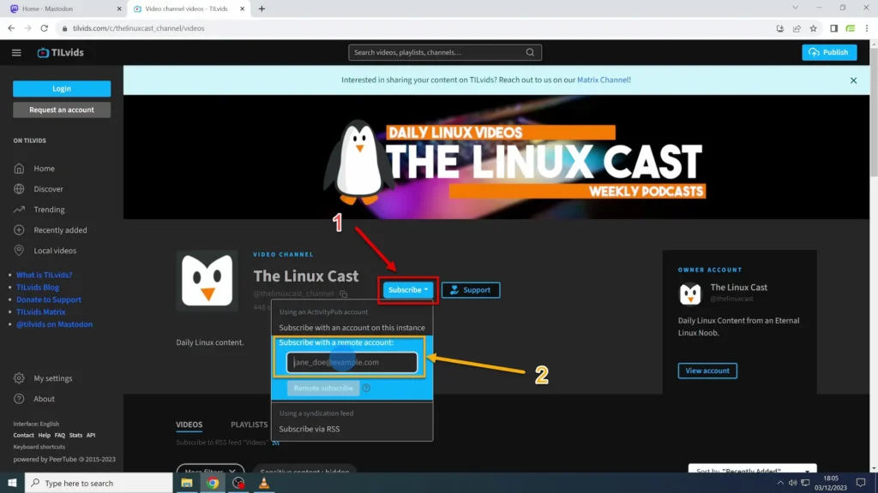Screen dimensions: 878x493
Task: Open Chrome three-dot menu
Action: click(x=867, y=28)
